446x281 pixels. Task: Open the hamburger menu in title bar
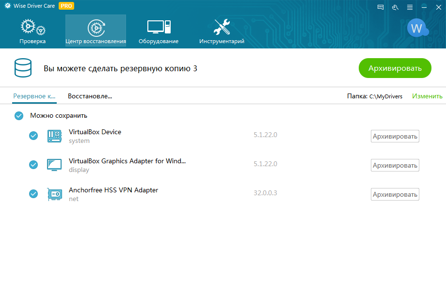(x=410, y=7)
